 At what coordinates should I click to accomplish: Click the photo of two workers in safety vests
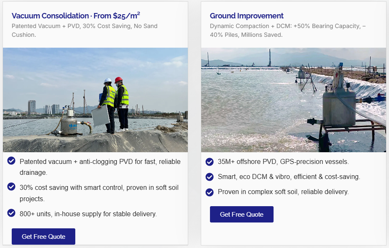pyautogui.click(x=95, y=100)
